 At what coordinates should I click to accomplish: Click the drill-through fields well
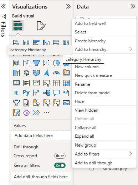click(41, 176)
